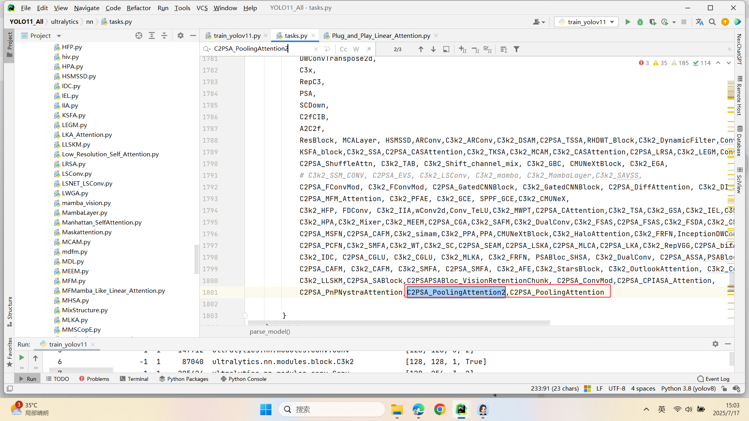Click the editor horizontal scrollbar
The image size is (749, 421).
click(x=399, y=323)
